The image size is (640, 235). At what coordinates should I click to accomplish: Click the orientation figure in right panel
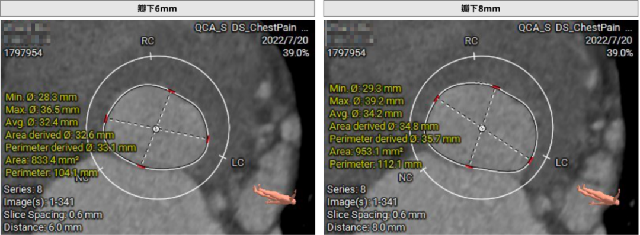tap(599, 194)
